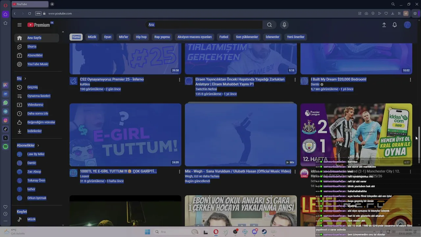Open Opera ad blocker shield icon
421x237 pixels.
coord(373,13)
